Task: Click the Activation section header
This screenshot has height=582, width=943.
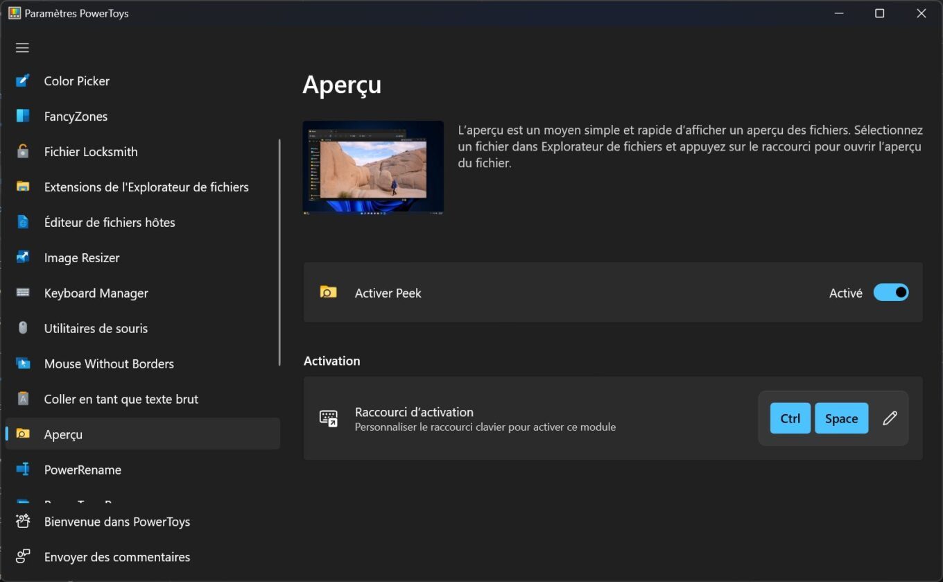Action: coord(331,361)
